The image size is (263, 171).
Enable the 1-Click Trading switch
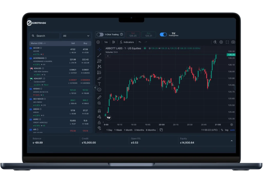[100, 35]
